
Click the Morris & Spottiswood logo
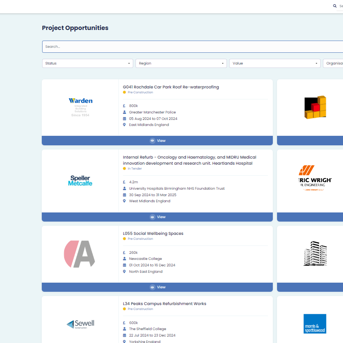pyautogui.click(x=315, y=324)
